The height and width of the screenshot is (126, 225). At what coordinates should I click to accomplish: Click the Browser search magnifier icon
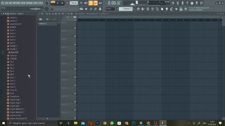point(8,14)
